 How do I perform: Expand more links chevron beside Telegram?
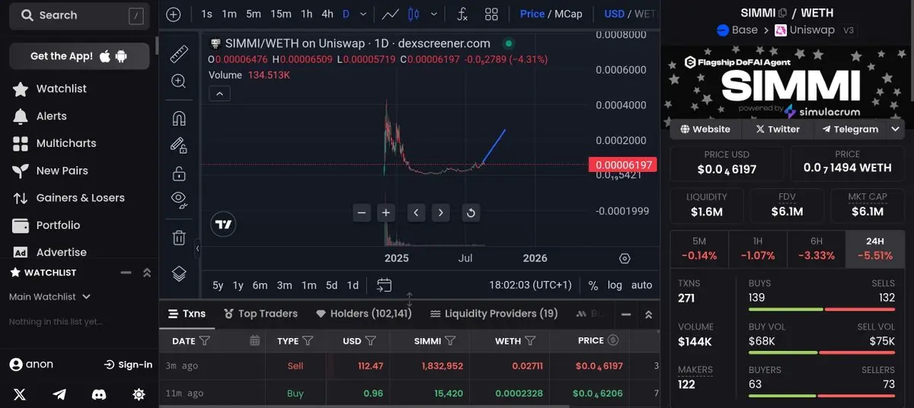coord(895,129)
